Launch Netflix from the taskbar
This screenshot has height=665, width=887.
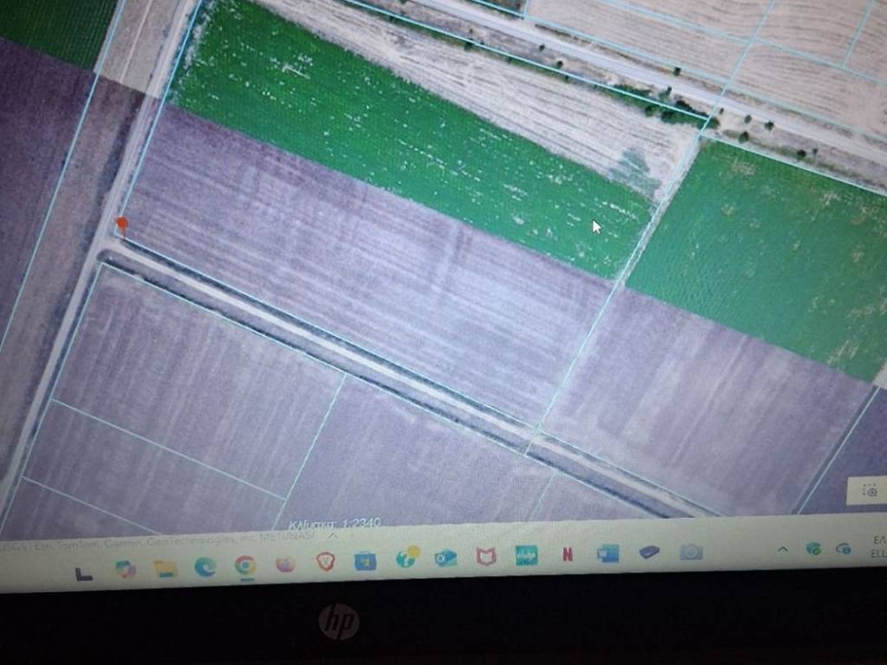[567, 555]
